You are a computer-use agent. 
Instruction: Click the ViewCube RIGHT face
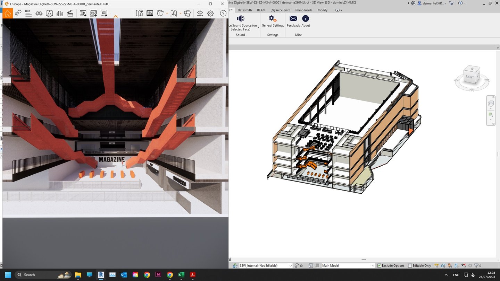(470, 77)
